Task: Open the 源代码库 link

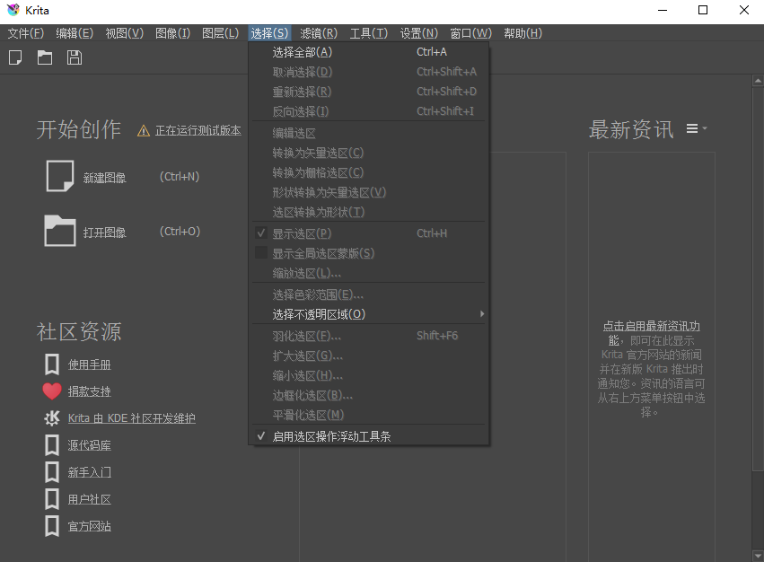Action: click(89, 445)
